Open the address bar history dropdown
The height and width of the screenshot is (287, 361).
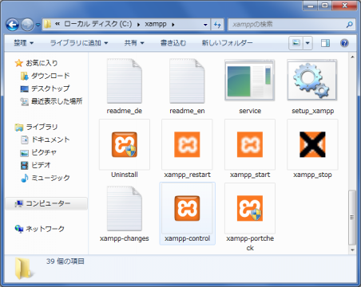coord(205,25)
